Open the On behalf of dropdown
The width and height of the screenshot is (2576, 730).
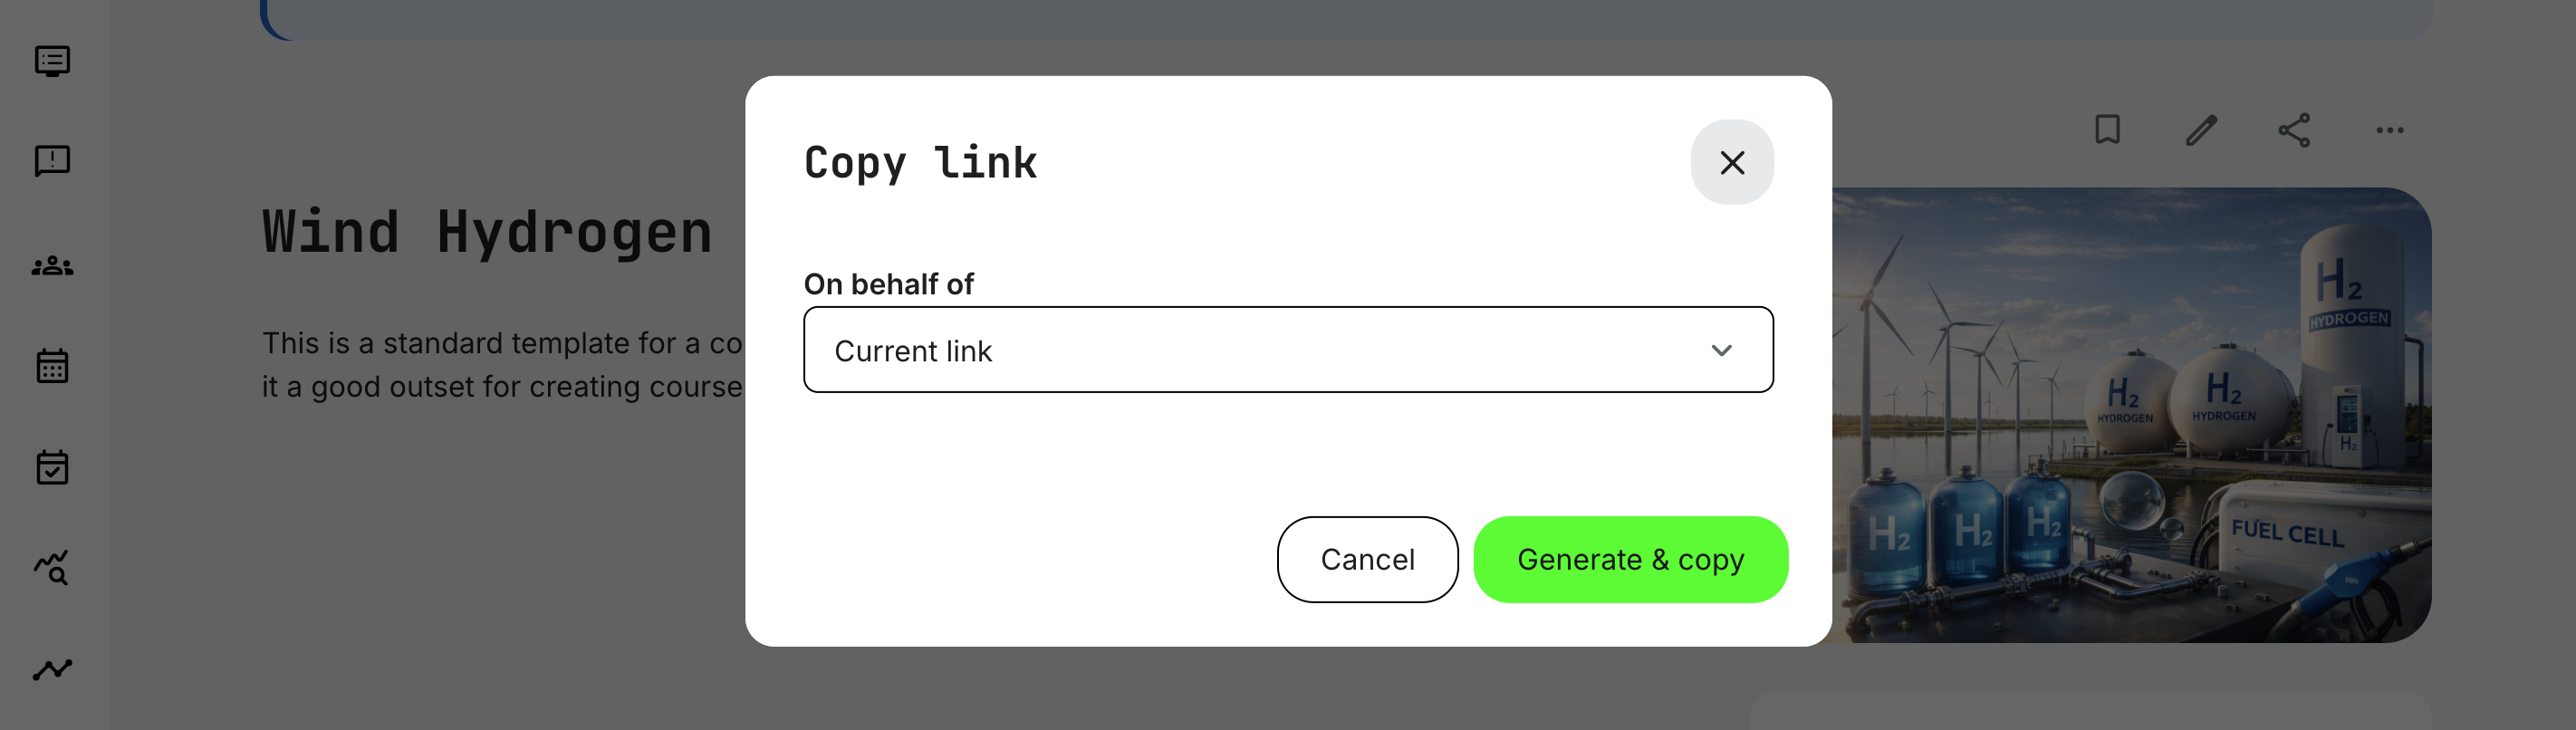pyautogui.click(x=1288, y=350)
